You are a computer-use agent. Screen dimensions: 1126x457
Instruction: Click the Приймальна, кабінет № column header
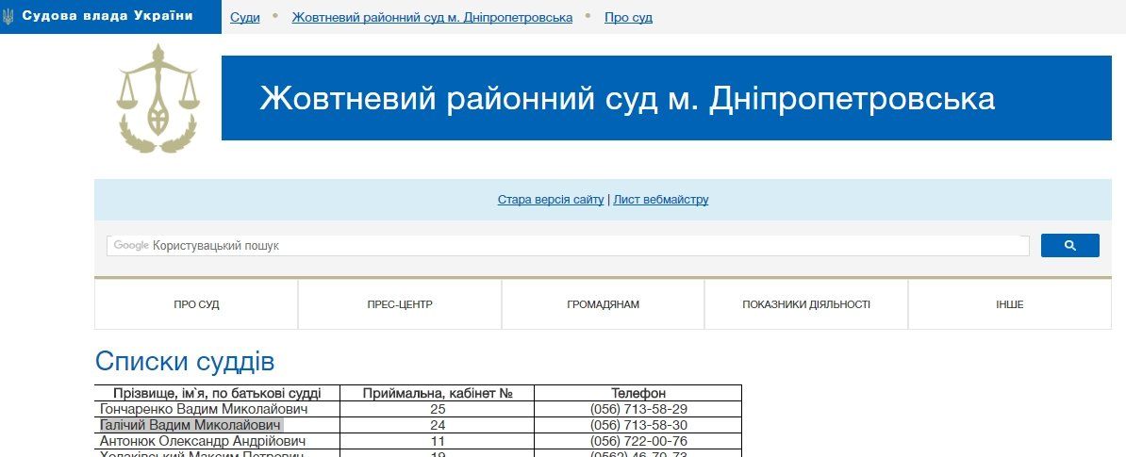point(438,393)
